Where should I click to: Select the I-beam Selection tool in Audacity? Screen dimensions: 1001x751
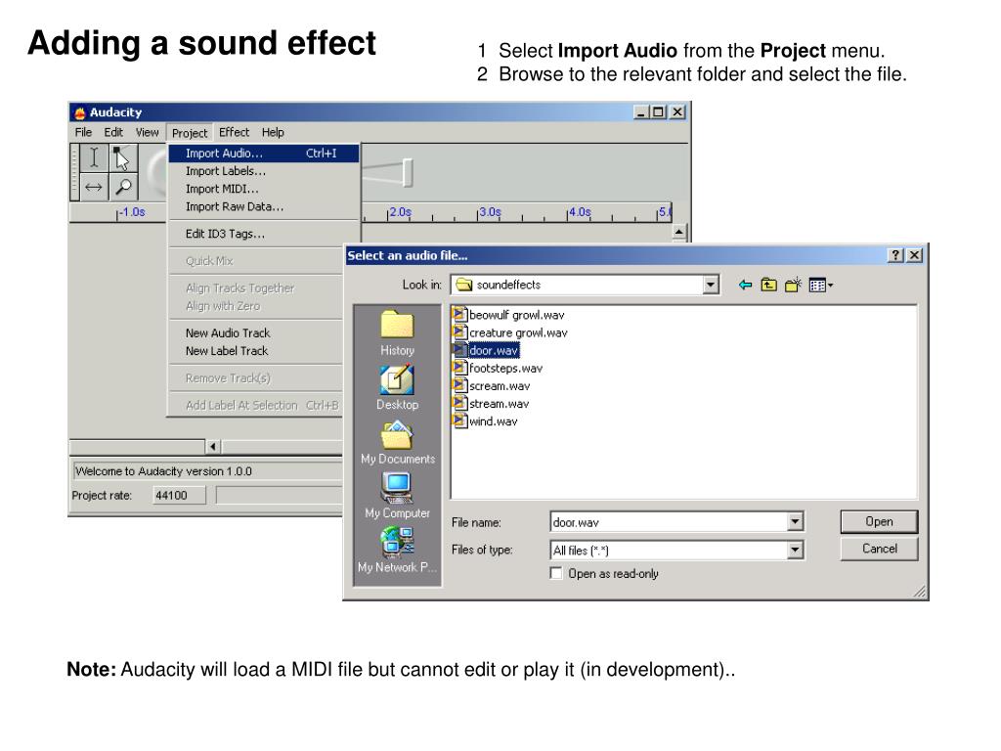tap(94, 157)
